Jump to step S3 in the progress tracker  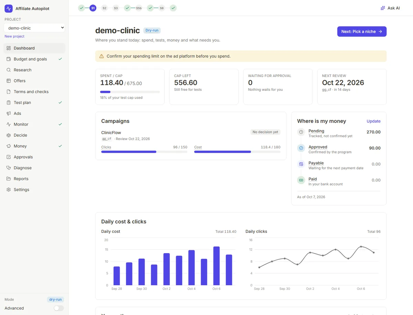116,8
